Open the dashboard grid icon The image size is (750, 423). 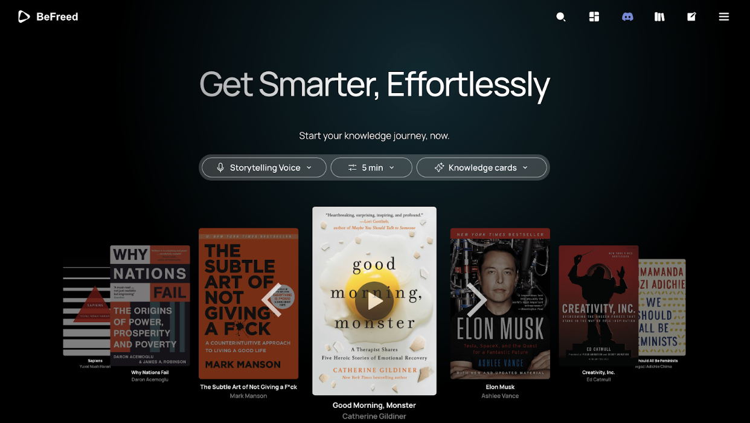point(594,17)
